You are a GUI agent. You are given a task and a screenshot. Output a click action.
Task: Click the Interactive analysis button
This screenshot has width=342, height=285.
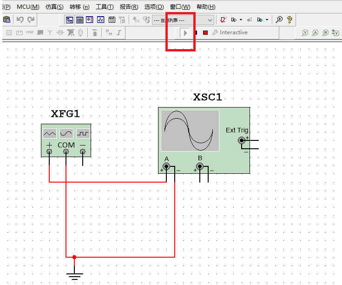point(230,33)
